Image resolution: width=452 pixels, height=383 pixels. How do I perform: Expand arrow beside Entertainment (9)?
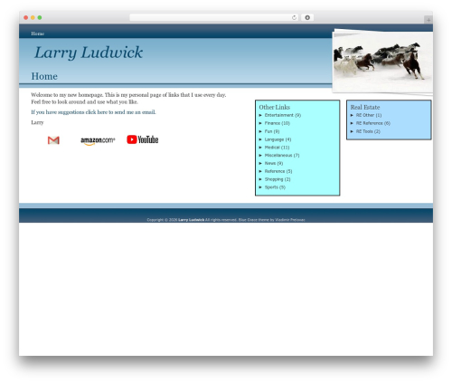(260, 115)
